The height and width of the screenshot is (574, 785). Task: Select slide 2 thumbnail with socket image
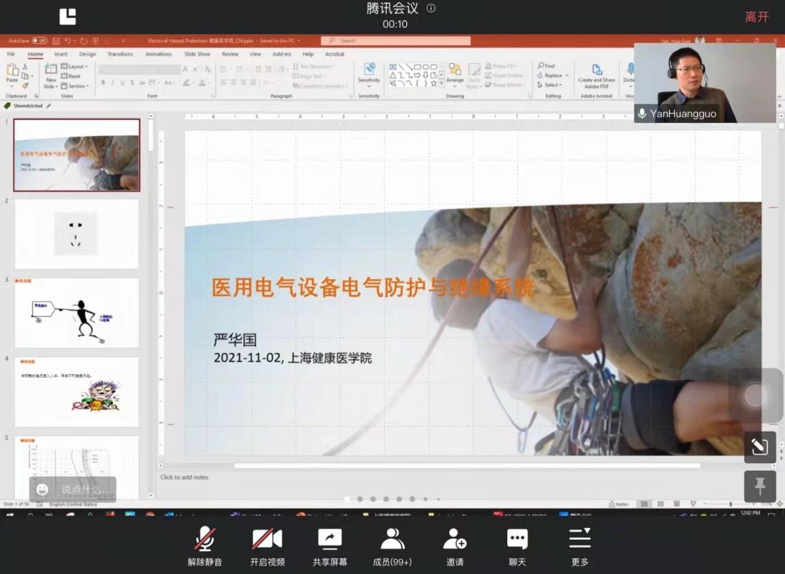(x=76, y=234)
